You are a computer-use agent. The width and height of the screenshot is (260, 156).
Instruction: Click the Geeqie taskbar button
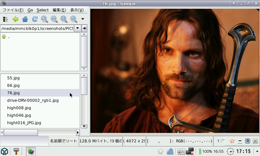pyautogui.click(x=31, y=151)
